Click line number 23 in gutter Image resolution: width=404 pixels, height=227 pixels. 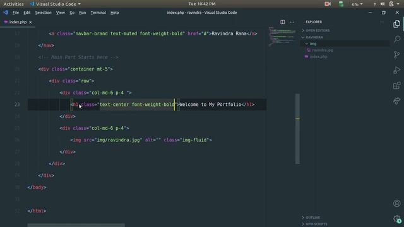(17, 105)
